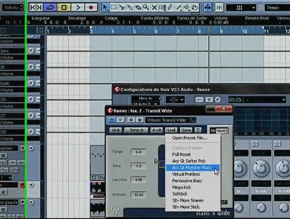Toggle monitor on guitare gauche track
Viewport: 290px width, 219px height.
pyautogui.click(x=31, y=202)
